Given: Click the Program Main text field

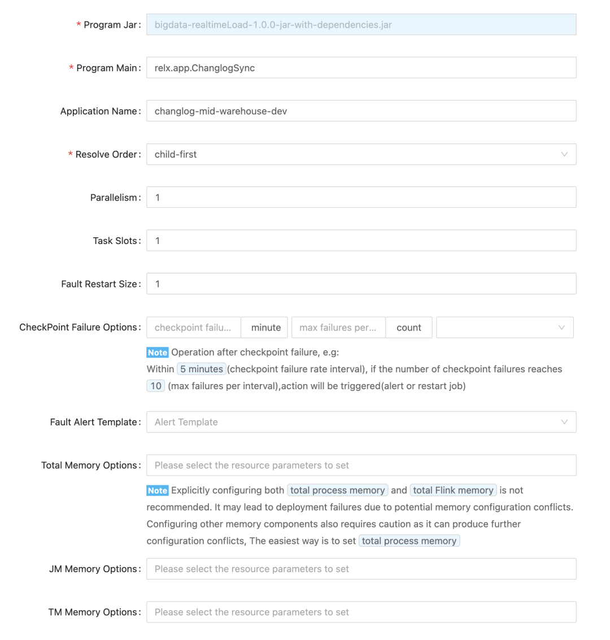Looking at the screenshot, I should 361,68.
